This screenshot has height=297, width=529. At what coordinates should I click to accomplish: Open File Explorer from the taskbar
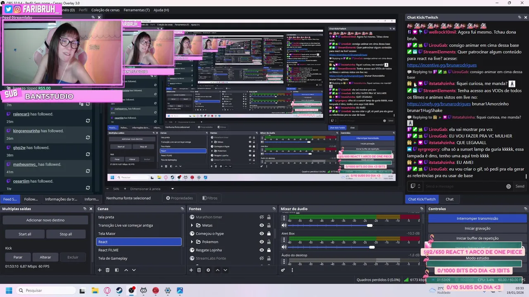[95, 290]
